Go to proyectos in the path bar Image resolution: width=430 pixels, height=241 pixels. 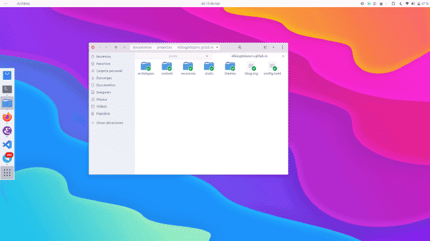(x=165, y=47)
